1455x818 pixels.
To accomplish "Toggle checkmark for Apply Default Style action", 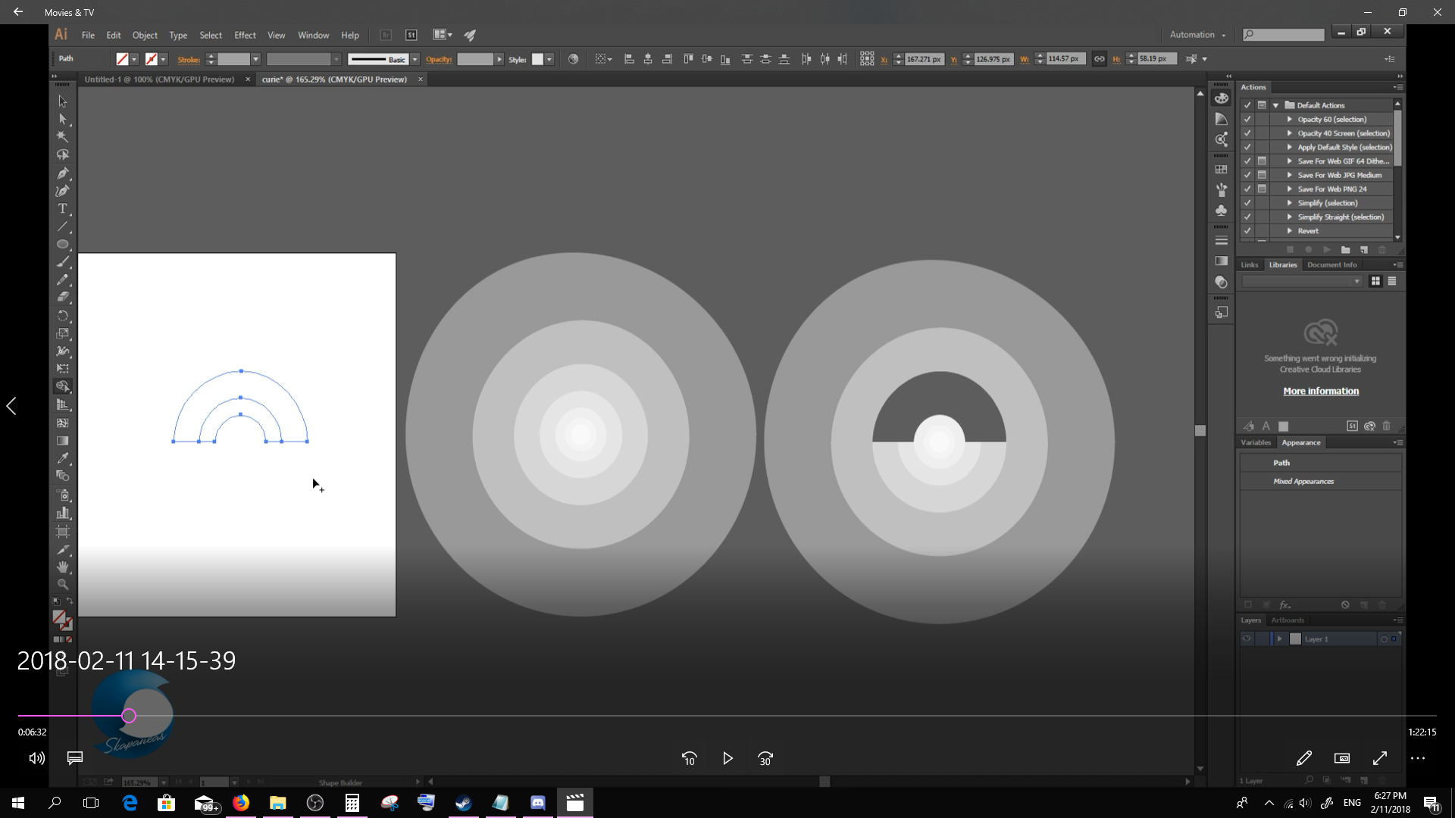I will 1247,147.
